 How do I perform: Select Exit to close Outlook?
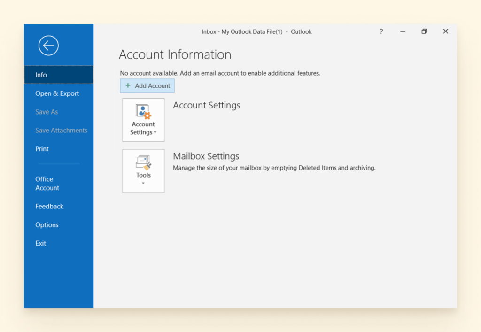click(40, 243)
